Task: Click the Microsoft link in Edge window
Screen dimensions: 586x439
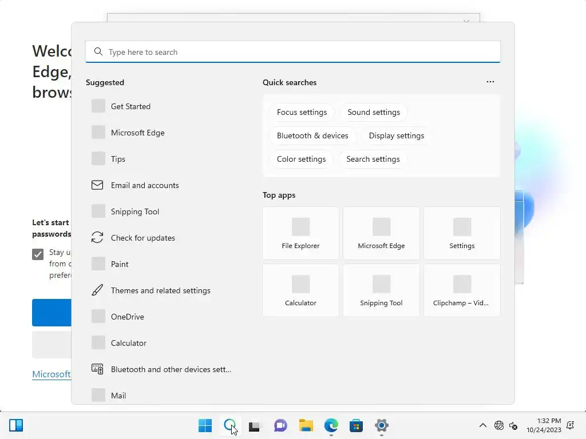Action: [51, 374]
